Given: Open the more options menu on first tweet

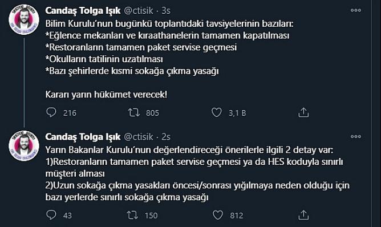Looking at the screenshot, I should pos(356,10).
